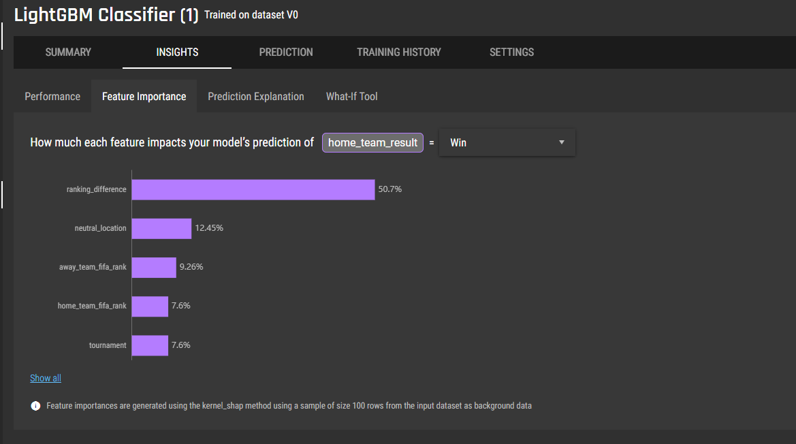Click the away_team_fifa_rank feature label
Screen dimensions: 796x444
[x=93, y=267]
